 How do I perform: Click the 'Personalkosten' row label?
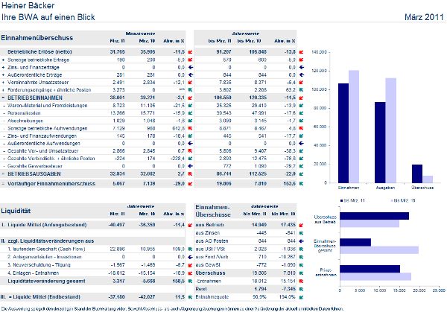[x=24, y=113]
